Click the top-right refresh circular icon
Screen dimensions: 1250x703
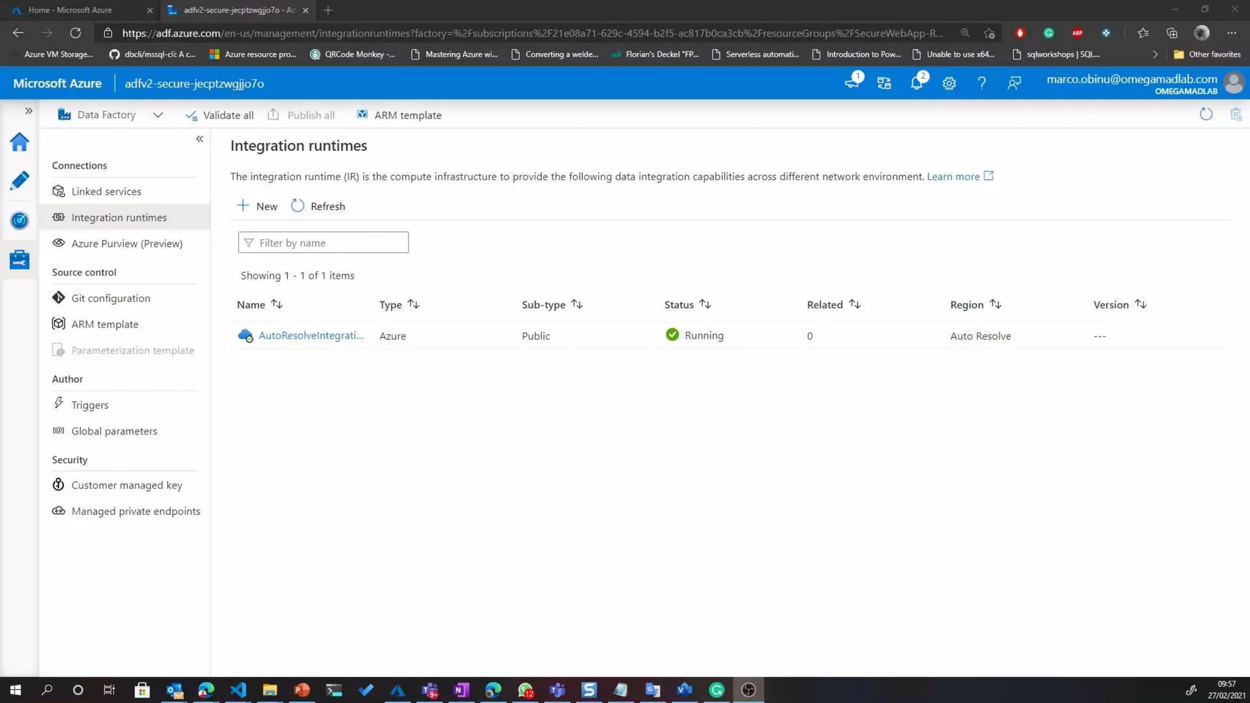[1205, 114]
